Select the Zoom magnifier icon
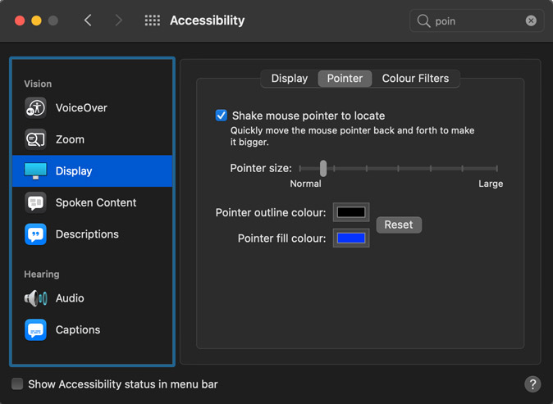 coord(35,139)
